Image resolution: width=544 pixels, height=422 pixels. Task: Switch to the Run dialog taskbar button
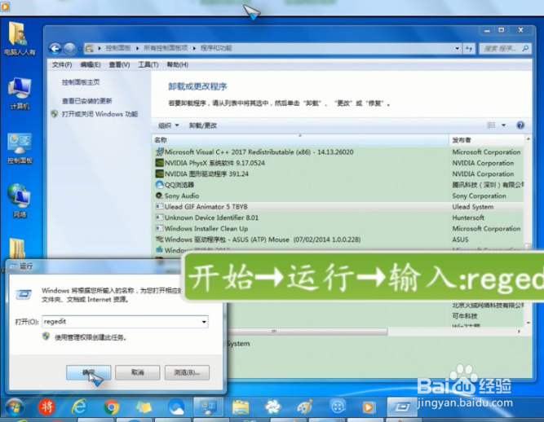402,407
